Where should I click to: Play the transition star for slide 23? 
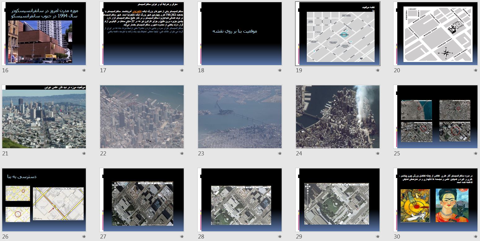click(280, 154)
